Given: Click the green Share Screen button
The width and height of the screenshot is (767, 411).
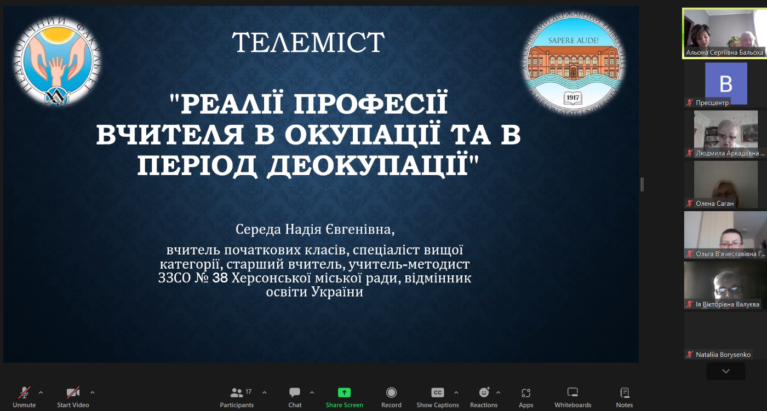Looking at the screenshot, I should coord(344,397).
